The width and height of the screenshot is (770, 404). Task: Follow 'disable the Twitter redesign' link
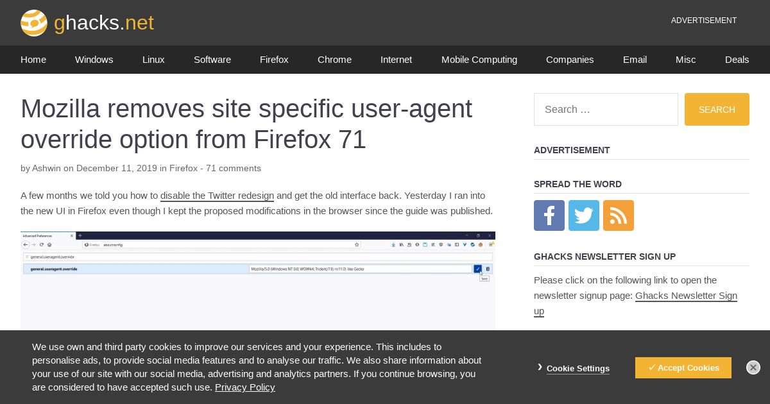coord(217,196)
